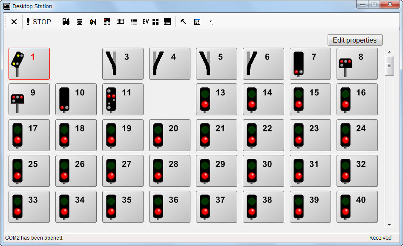This screenshot has width=403, height=246.
Task: Click accessory button 28
Action: tap(170, 171)
